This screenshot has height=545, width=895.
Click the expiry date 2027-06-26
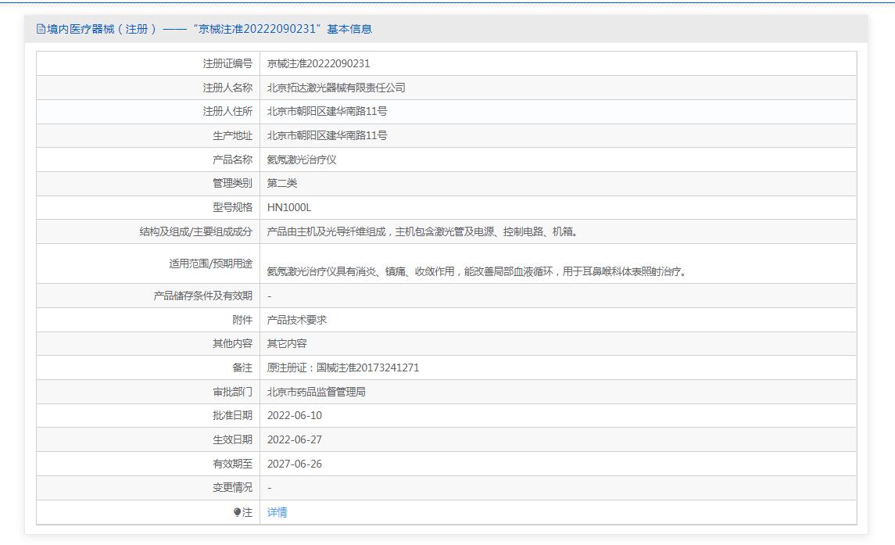(295, 464)
